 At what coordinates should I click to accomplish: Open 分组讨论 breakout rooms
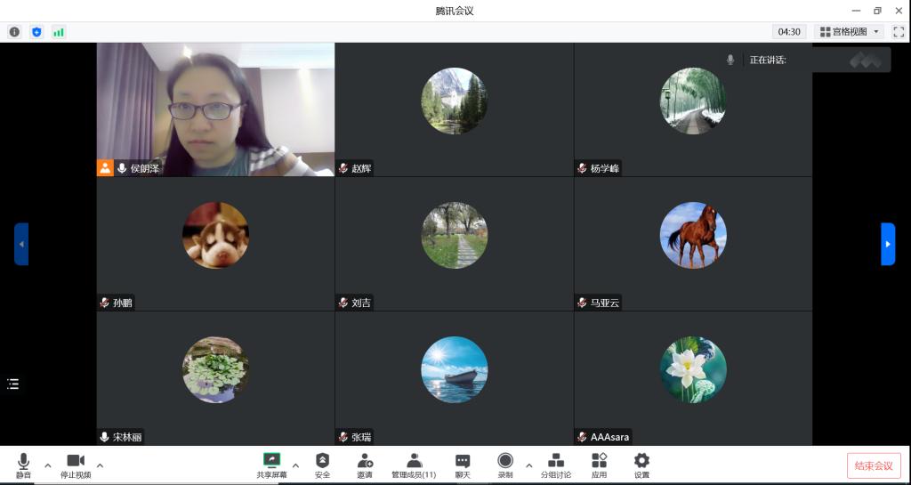pyautogui.click(x=556, y=465)
